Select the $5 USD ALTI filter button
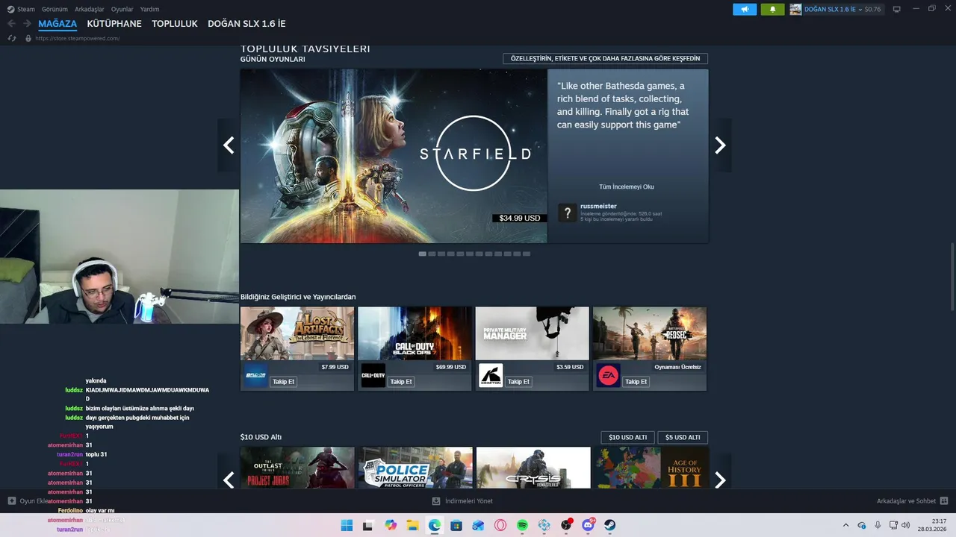This screenshot has width=956, height=537. point(683,437)
